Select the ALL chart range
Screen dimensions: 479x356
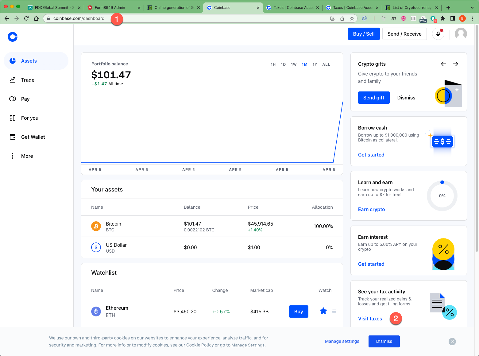click(326, 64)
